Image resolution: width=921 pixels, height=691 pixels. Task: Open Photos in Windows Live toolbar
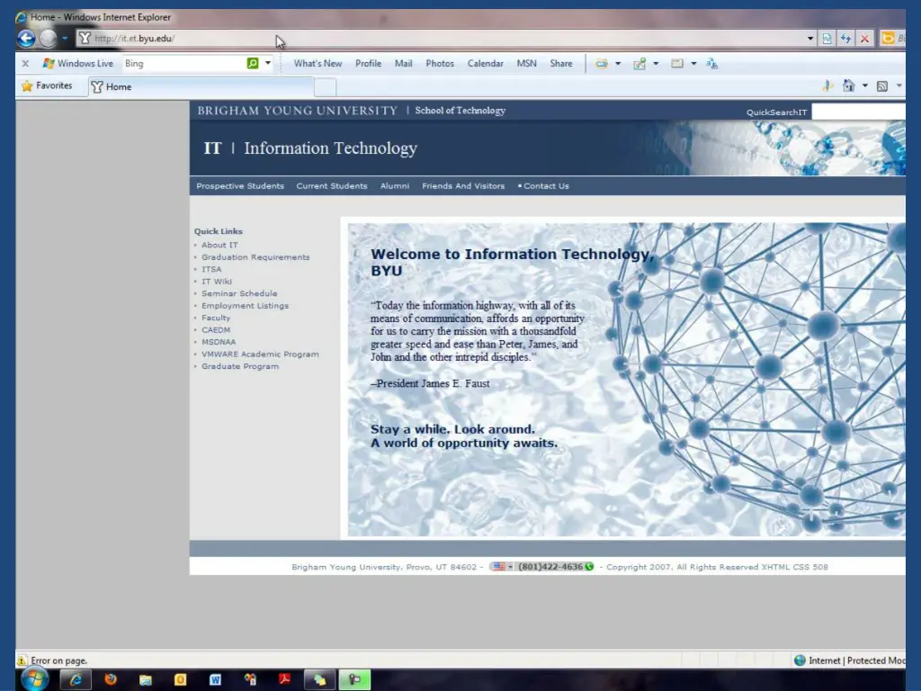coord(440,64)
